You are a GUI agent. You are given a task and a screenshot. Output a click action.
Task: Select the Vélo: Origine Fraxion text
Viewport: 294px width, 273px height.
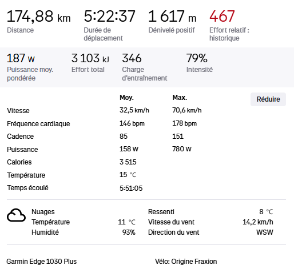pos(186,262)
